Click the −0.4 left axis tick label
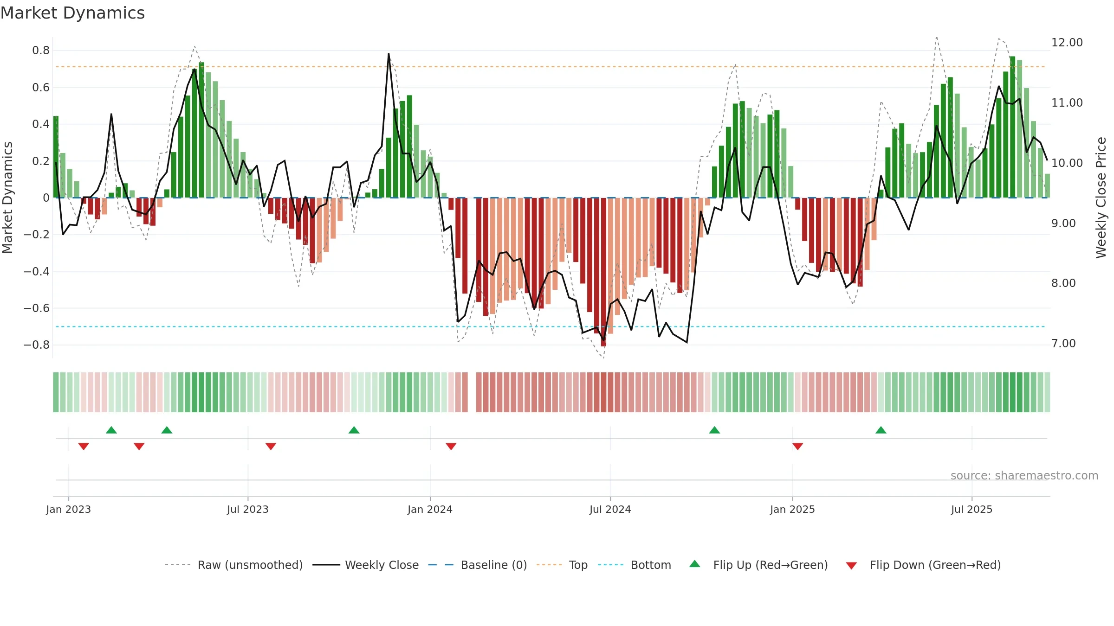This screenshot has width=1114, height=626. (37, 271)
